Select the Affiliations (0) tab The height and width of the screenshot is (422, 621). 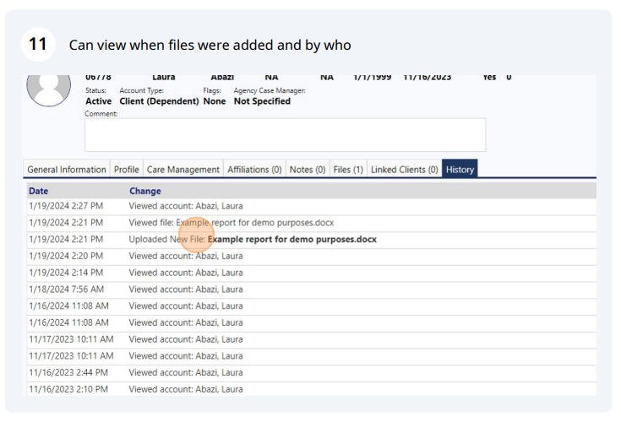(254, 170)
